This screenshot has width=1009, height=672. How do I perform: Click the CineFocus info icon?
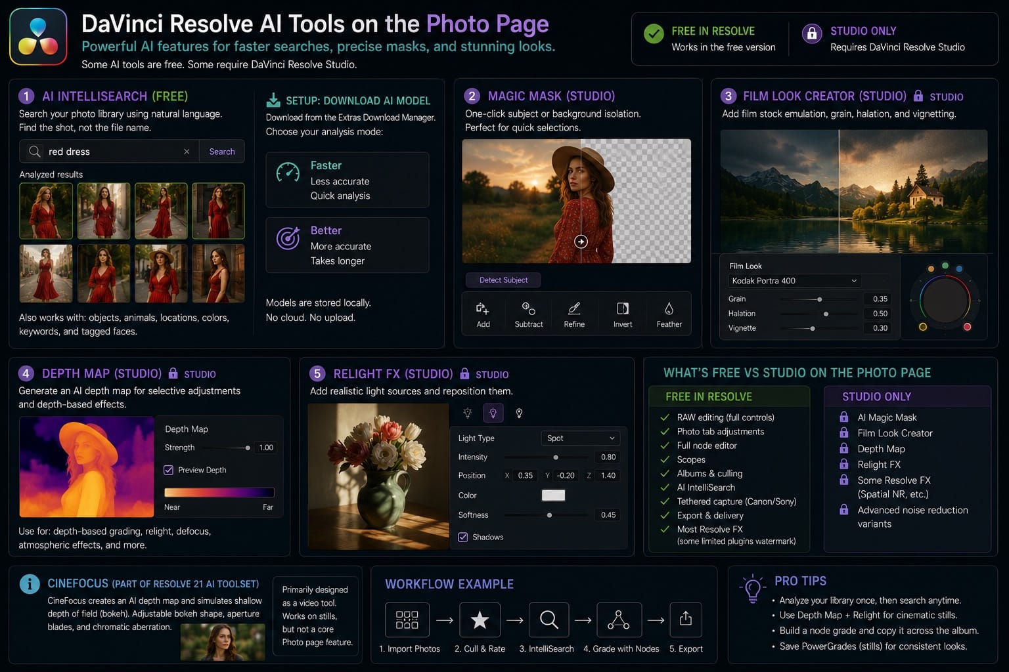click(30, 584)
